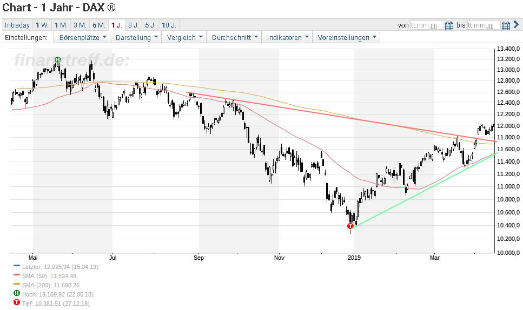Select the Intraday timeframe tab
The image size is (523, 310).
(x=17, y=25)
